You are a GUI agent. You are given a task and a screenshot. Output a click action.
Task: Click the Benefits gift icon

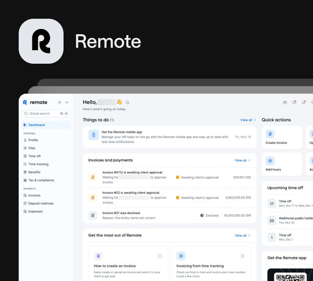25,172
